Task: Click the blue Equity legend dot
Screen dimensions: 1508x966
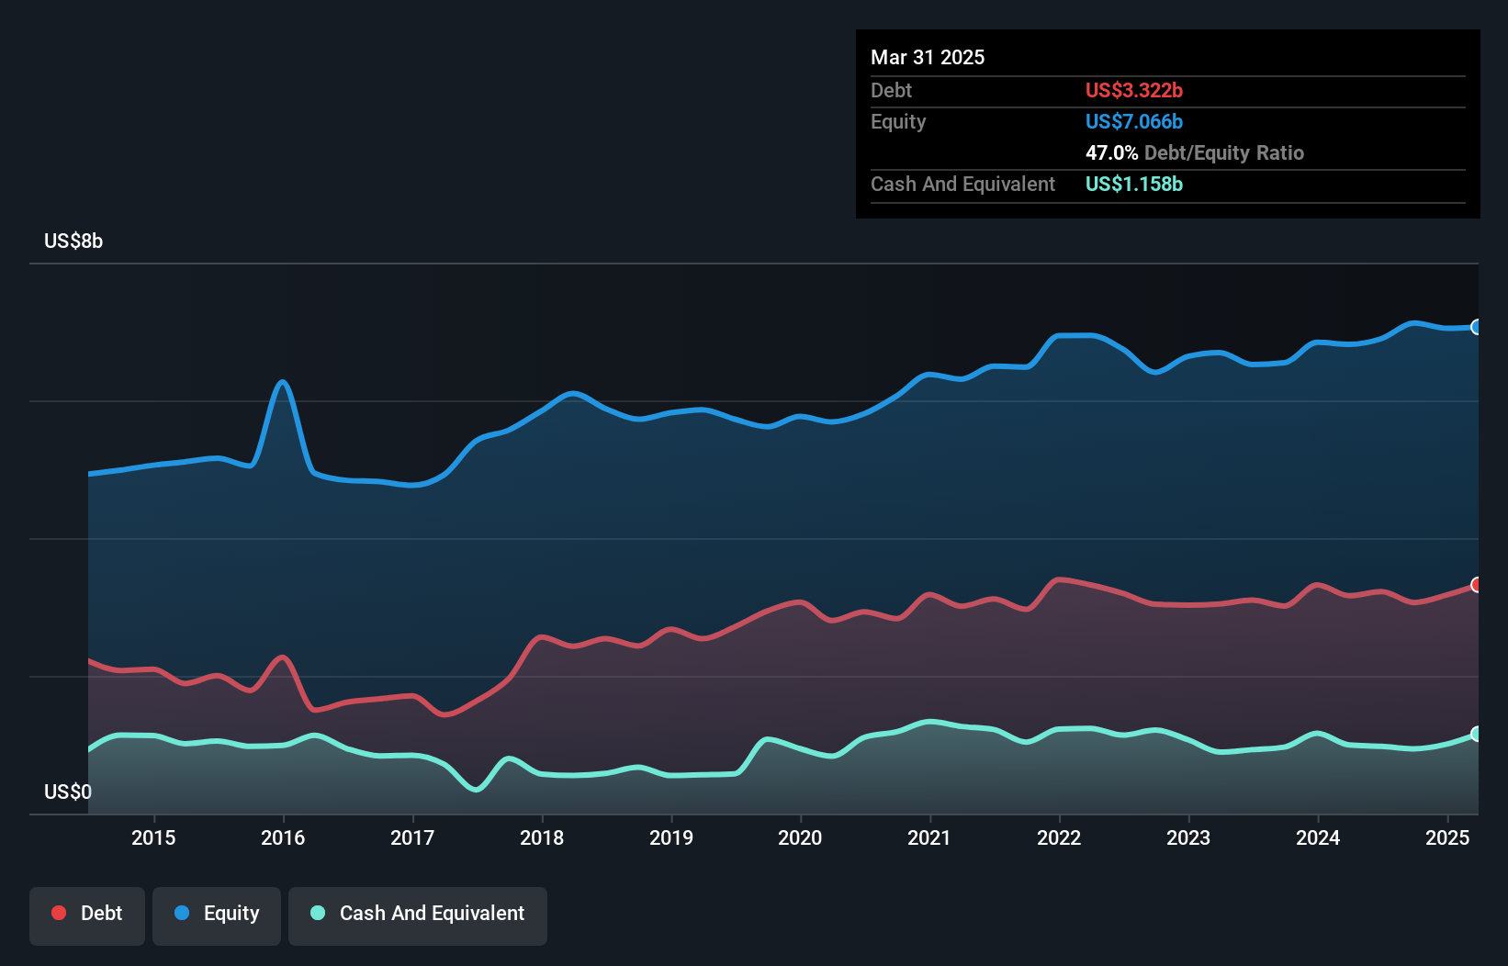Action: 182,913
